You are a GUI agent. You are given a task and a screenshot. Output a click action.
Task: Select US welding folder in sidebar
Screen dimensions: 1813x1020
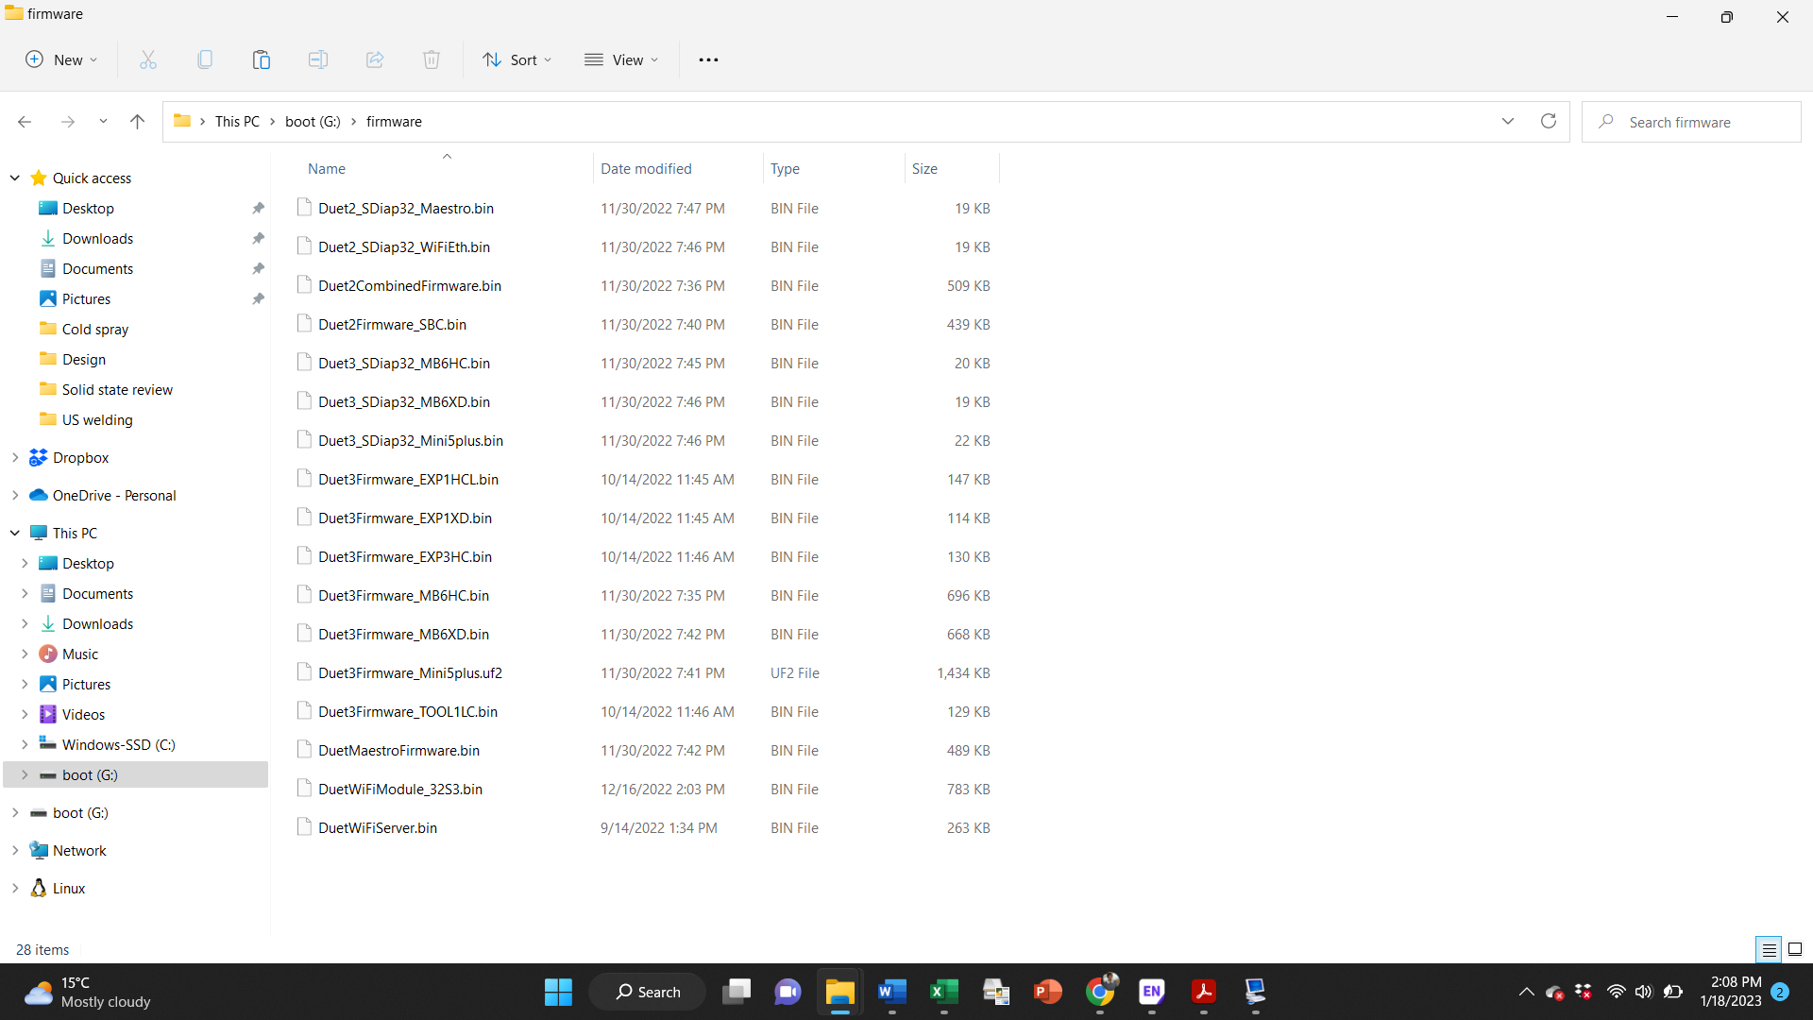pyautogui.click(x=97, y=419)
